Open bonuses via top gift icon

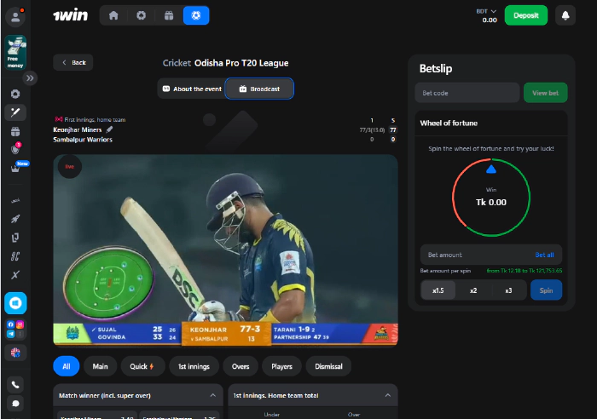pyautogui.click(x=169, y=15)
